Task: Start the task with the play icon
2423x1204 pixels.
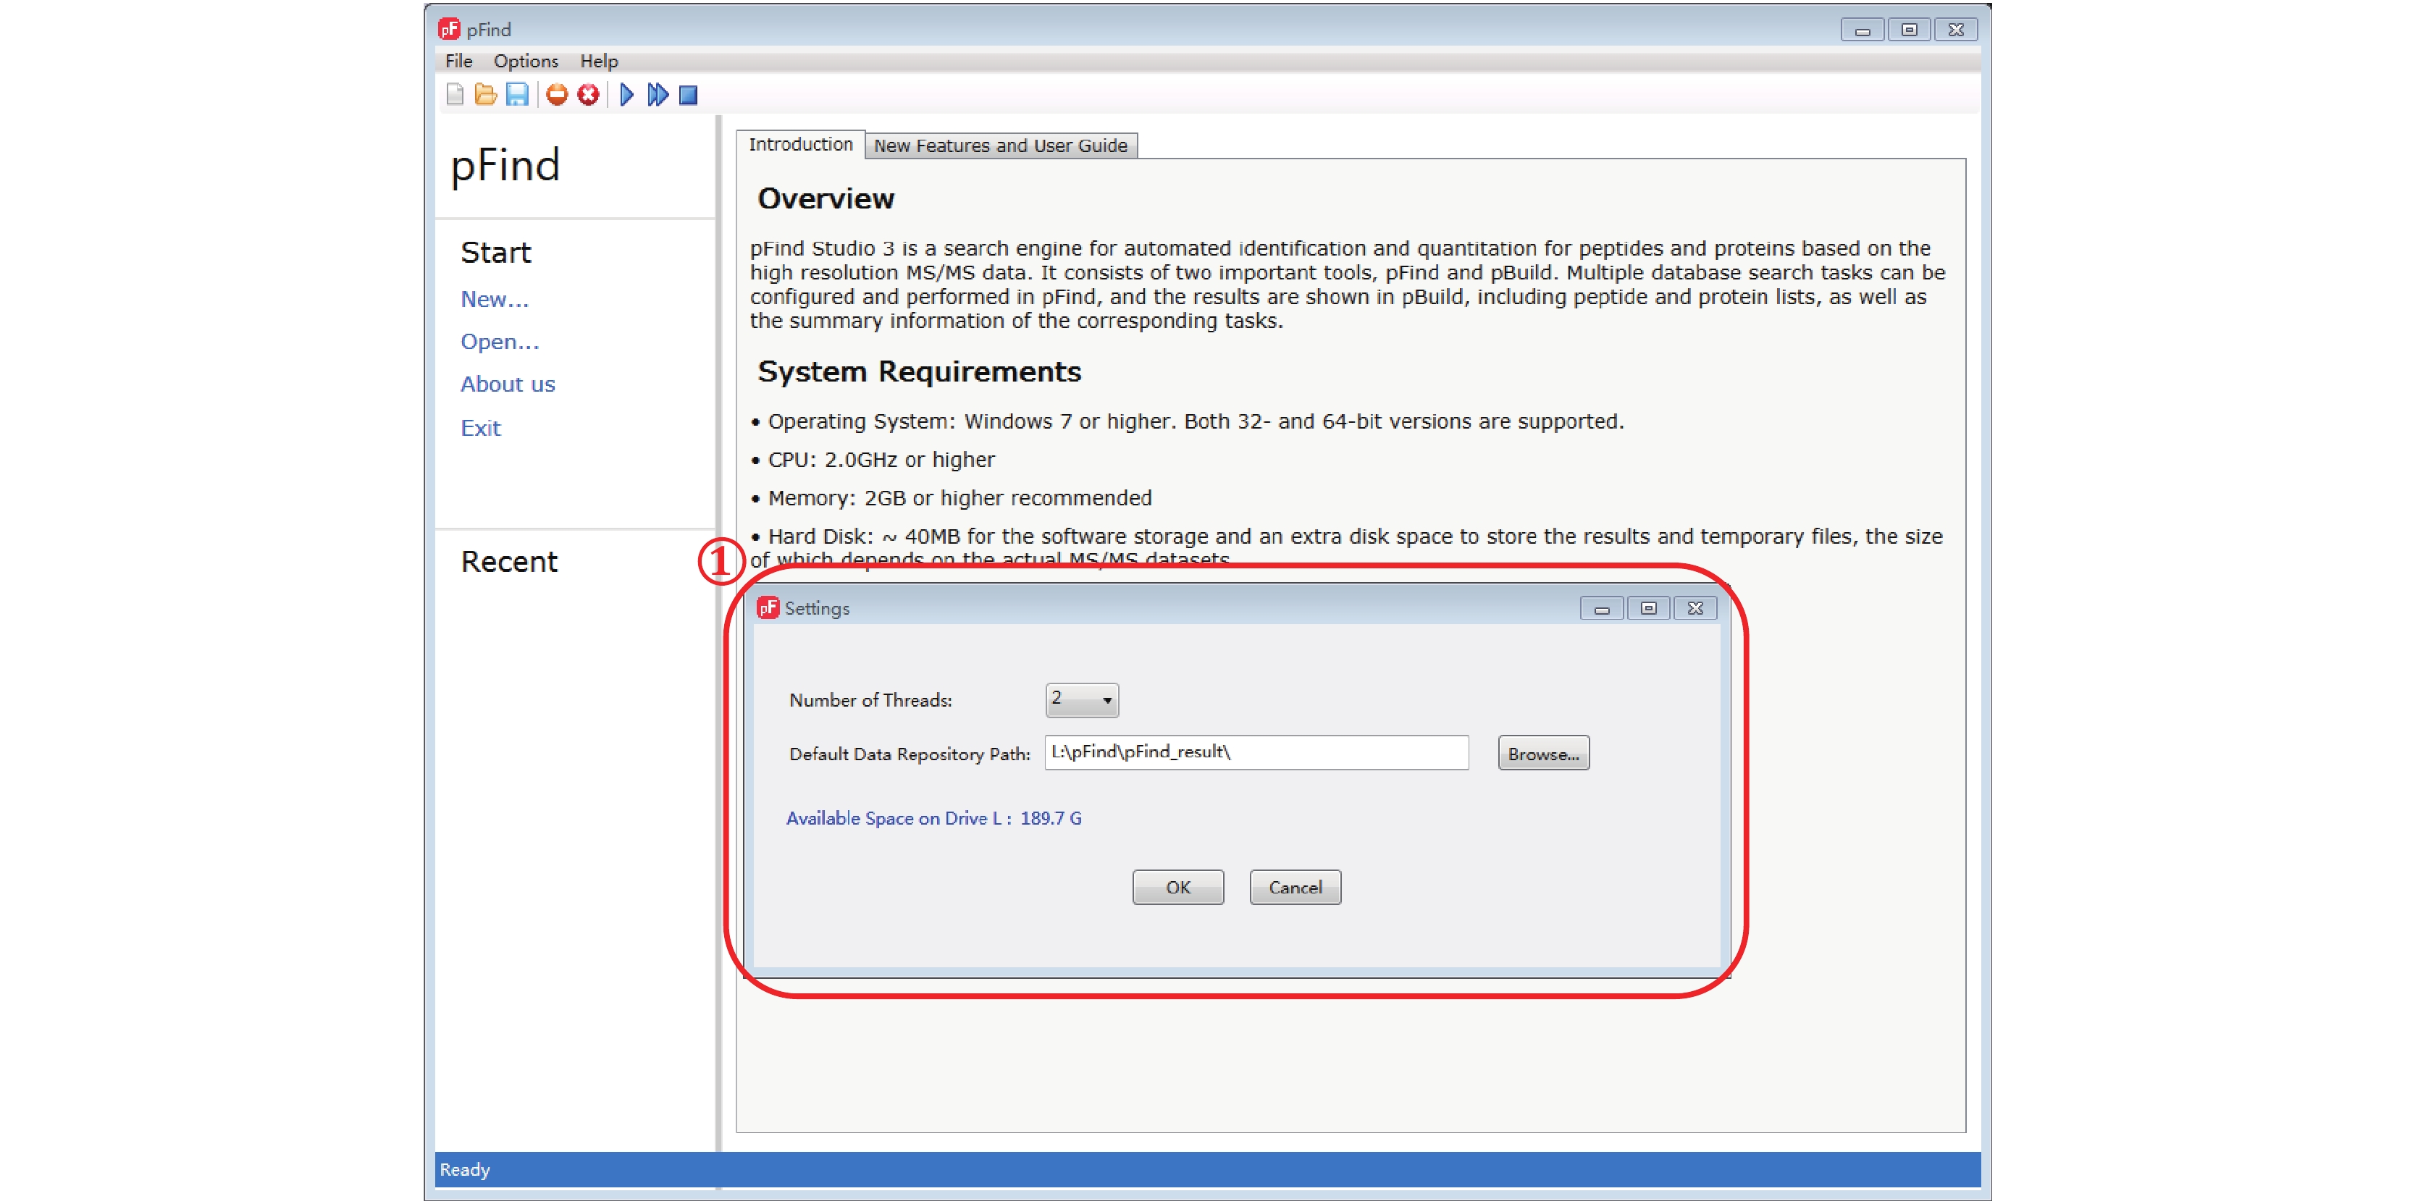Action: pos(627,95)
